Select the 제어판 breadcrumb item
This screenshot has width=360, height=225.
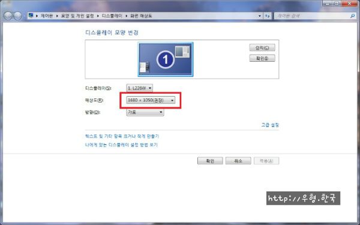click(47, 16)
